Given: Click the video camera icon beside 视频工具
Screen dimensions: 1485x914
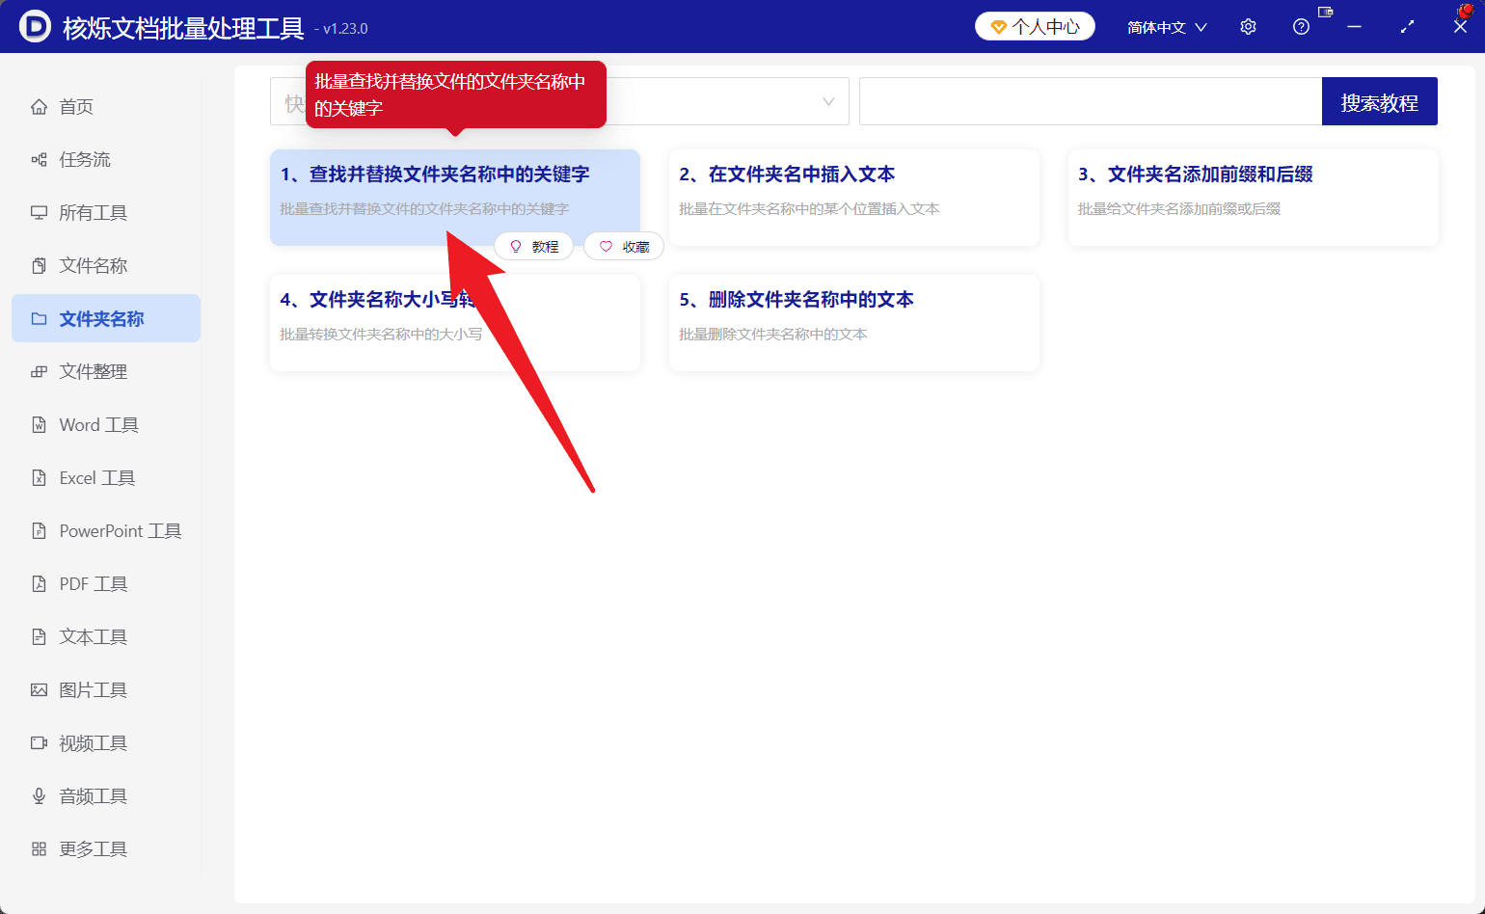Looking at the screenshot, I should coord(39,742).
